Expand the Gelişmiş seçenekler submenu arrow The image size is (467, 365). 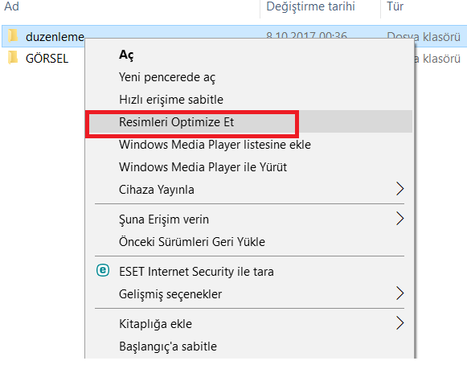click(x=400, y=293)
